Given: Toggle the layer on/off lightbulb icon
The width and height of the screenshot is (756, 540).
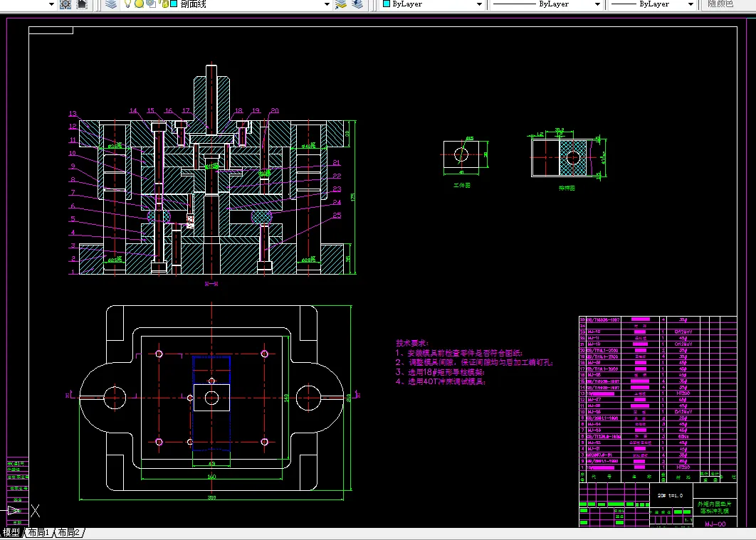Looking at the screenshot, I should (127, 4).
